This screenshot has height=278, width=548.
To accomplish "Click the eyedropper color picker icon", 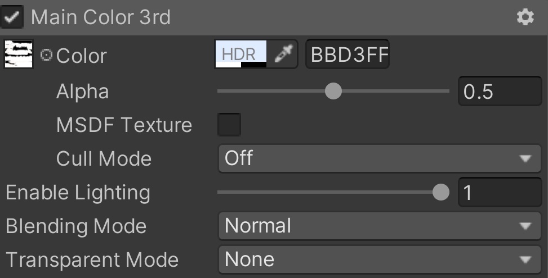I will pos(284,54).
